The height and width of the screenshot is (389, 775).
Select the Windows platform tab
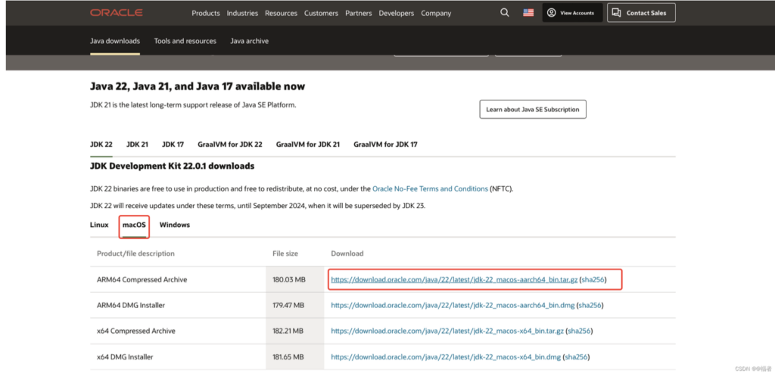[x=175, y=225]
